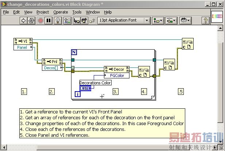Image resolution: width=225 pixels, height=151 pixels.
Task: Open the Project menu
Action: 43,12
